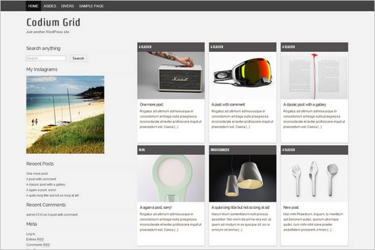Open the open book post image

tap(315, 76)
